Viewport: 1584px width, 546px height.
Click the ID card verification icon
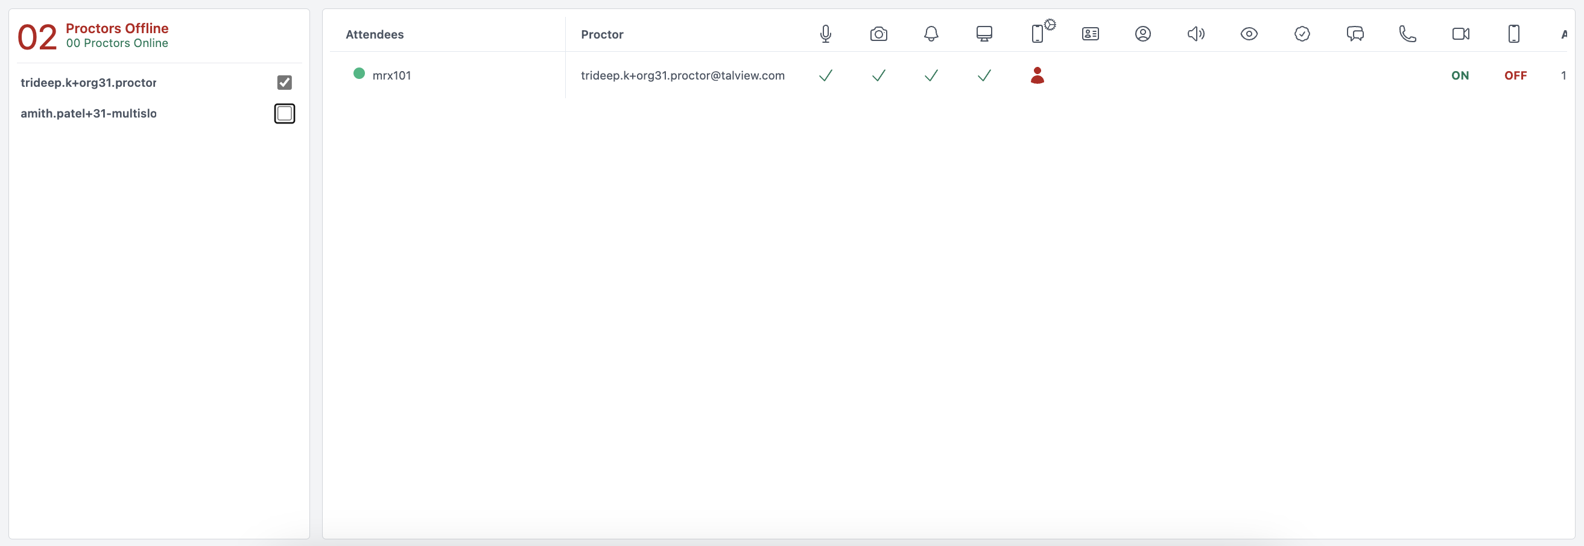(1090, 34)
